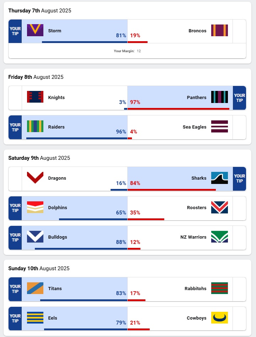This screenshot has height=337, width=256.
Task: Choose the Bulldogs team name
Action: (58, 237)
